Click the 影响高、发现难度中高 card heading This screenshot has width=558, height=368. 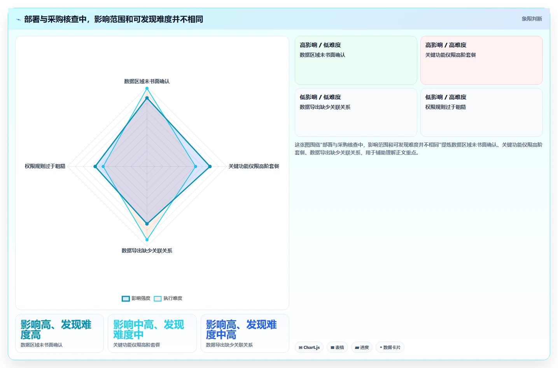241,329
